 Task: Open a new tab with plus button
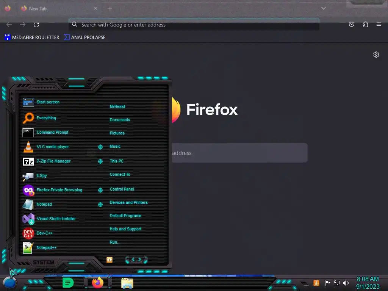[110, 9]
